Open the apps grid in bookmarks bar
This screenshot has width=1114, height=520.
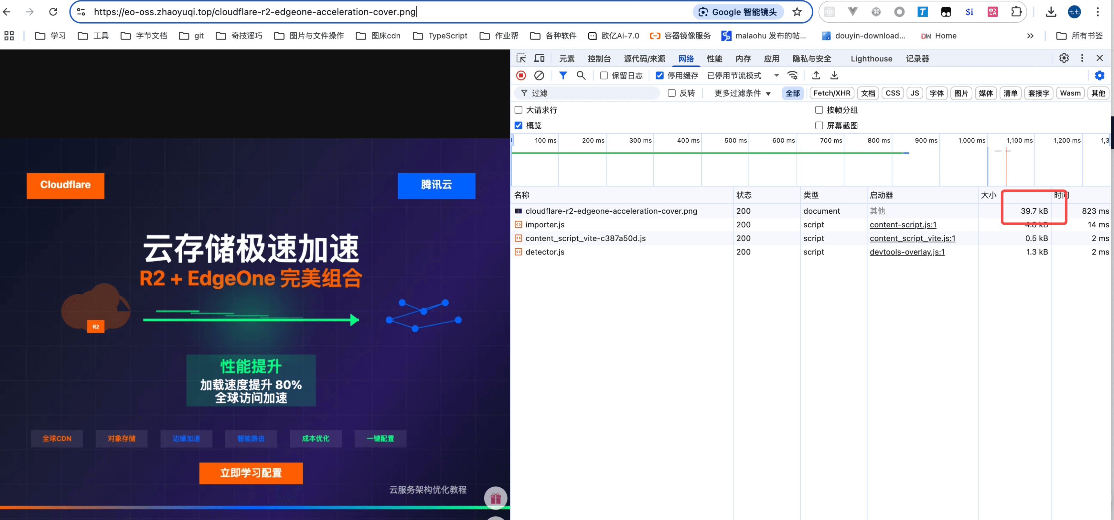(9, 36)
